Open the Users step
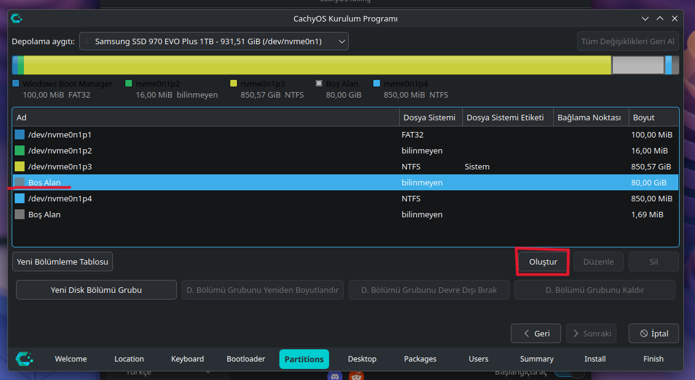 click(479, 359)
